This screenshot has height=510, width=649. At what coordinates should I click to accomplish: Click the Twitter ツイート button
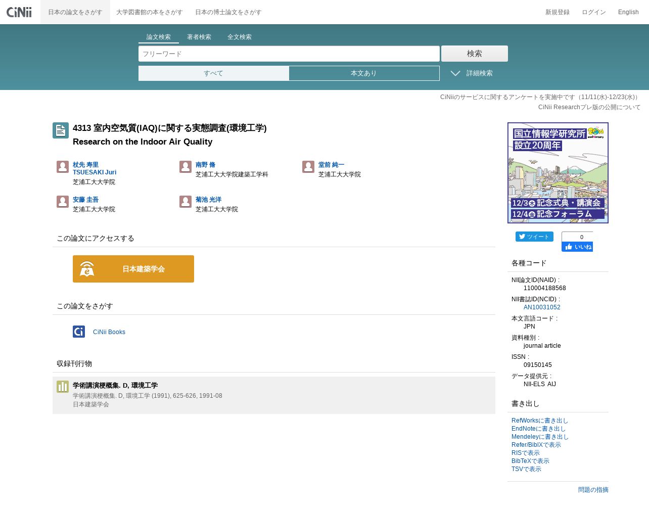(534, 237)
